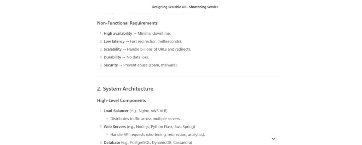Click the page title 'Designing Scalable URL Shortening Service'
362x145 pixels.
point(185,7)
